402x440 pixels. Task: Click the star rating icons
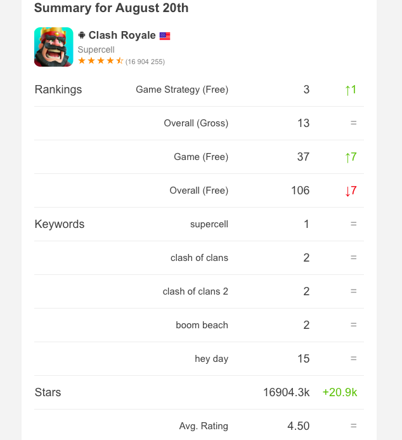click(x=101, y=60)
